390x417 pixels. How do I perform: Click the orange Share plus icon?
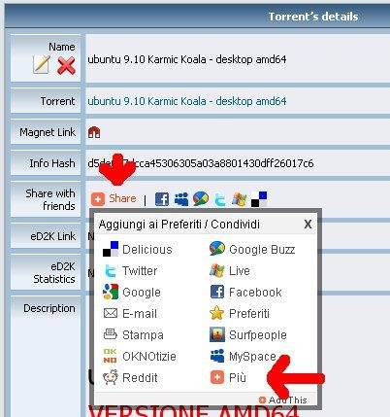(x=98, y=199)
